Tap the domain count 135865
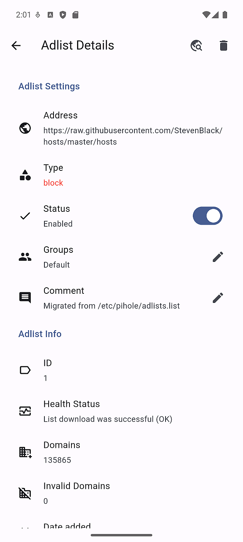 [57, 460]
